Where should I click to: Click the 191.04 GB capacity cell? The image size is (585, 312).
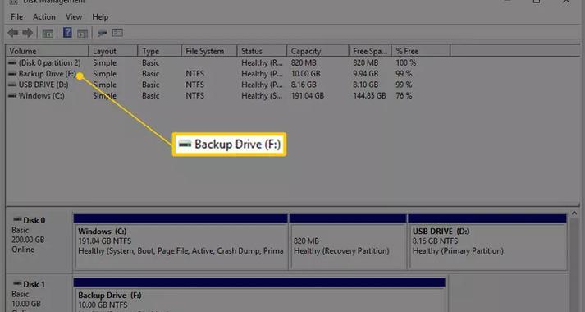click(x=308, y=96)
